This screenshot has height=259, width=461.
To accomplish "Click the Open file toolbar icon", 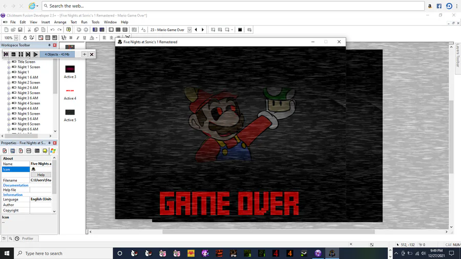I will (x=13, y=30).
